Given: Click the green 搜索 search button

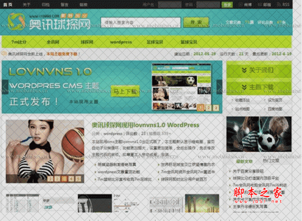Looking at the screenshot, I should click(196, 22).
